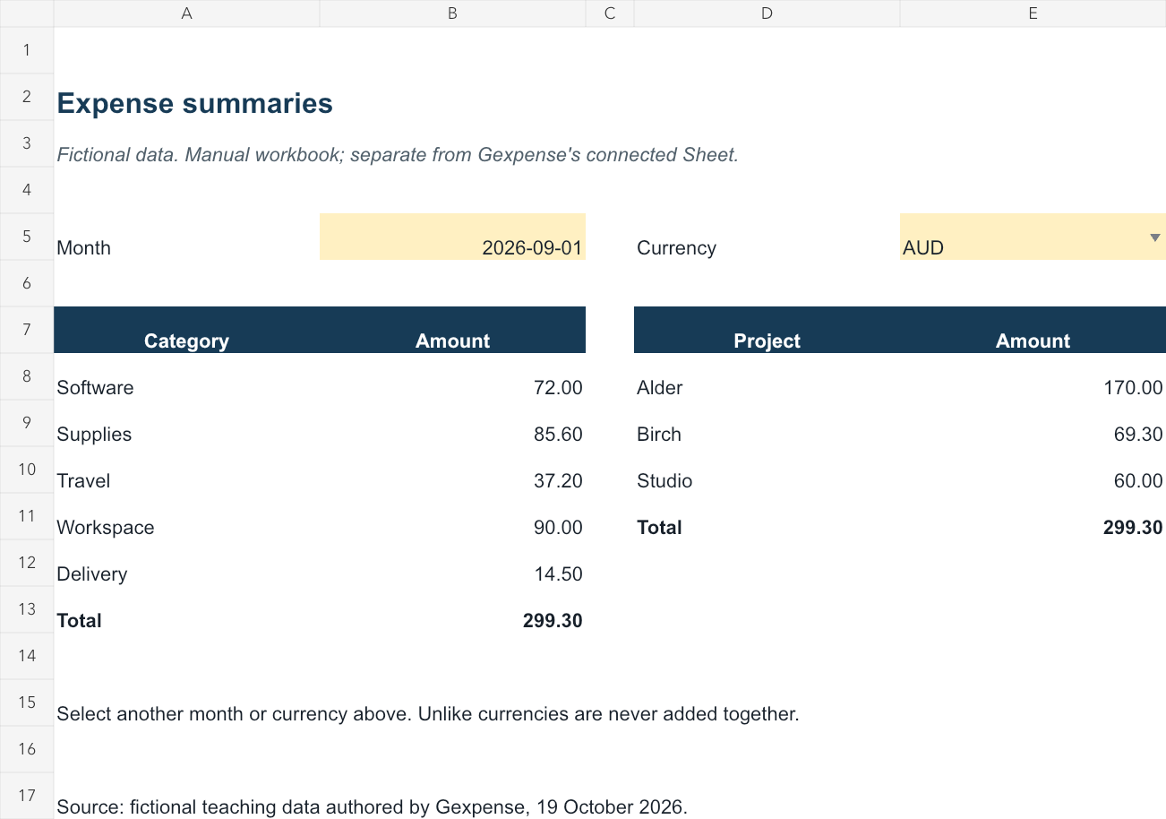Select the "Software" category cell
Image resolution: width=1166 pixels, height=819 pixels.
186,376
